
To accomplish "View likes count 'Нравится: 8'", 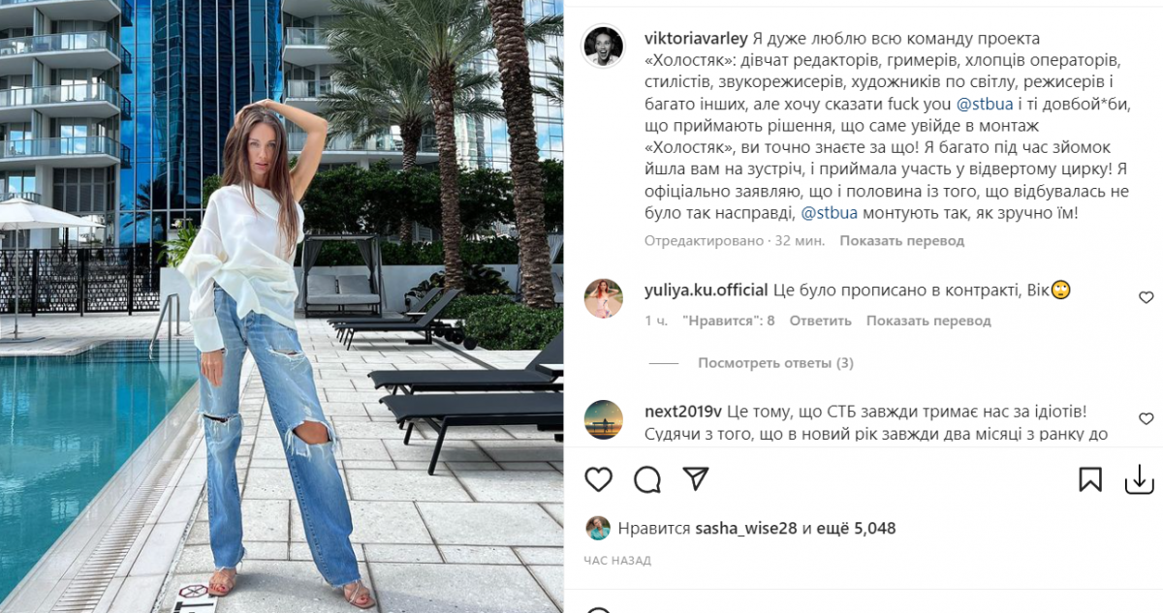I will pyautogui.click(x=728, y=321).
